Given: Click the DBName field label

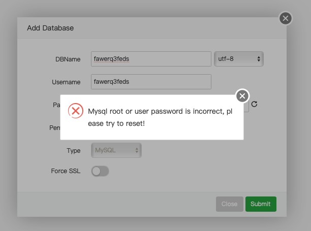Looking at the screenshot, I should (x=68, y=59).
